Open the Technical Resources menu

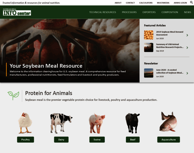[103, 12]
